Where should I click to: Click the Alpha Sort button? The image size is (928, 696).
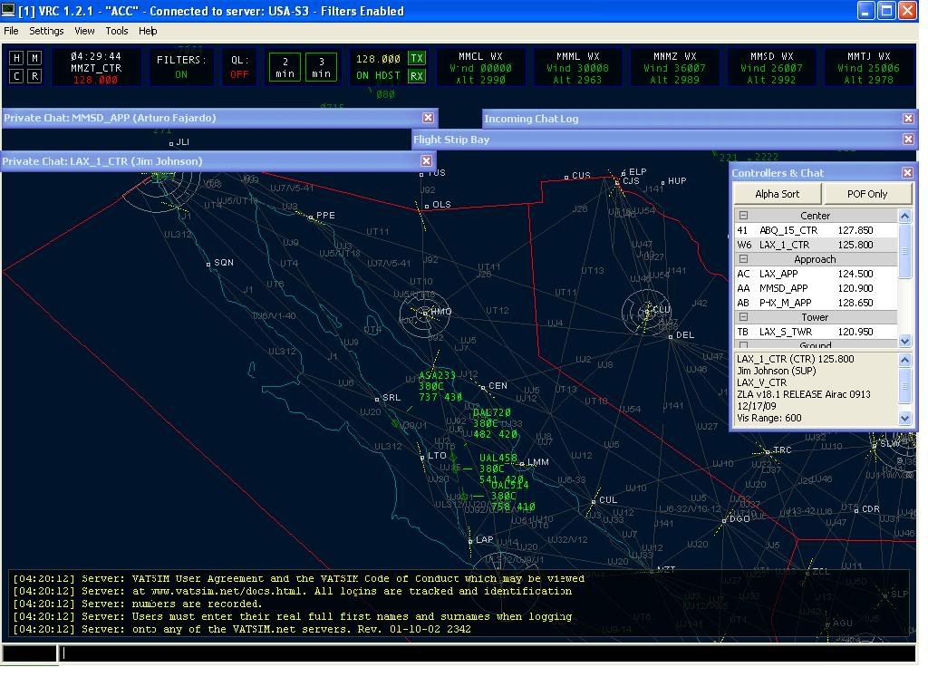[778, 194]
